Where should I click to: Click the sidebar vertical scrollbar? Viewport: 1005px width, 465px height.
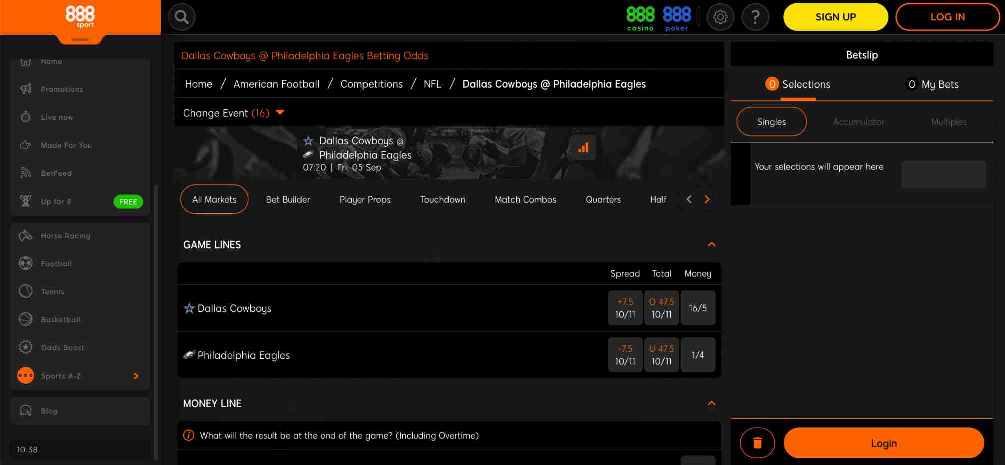[156, 322]
